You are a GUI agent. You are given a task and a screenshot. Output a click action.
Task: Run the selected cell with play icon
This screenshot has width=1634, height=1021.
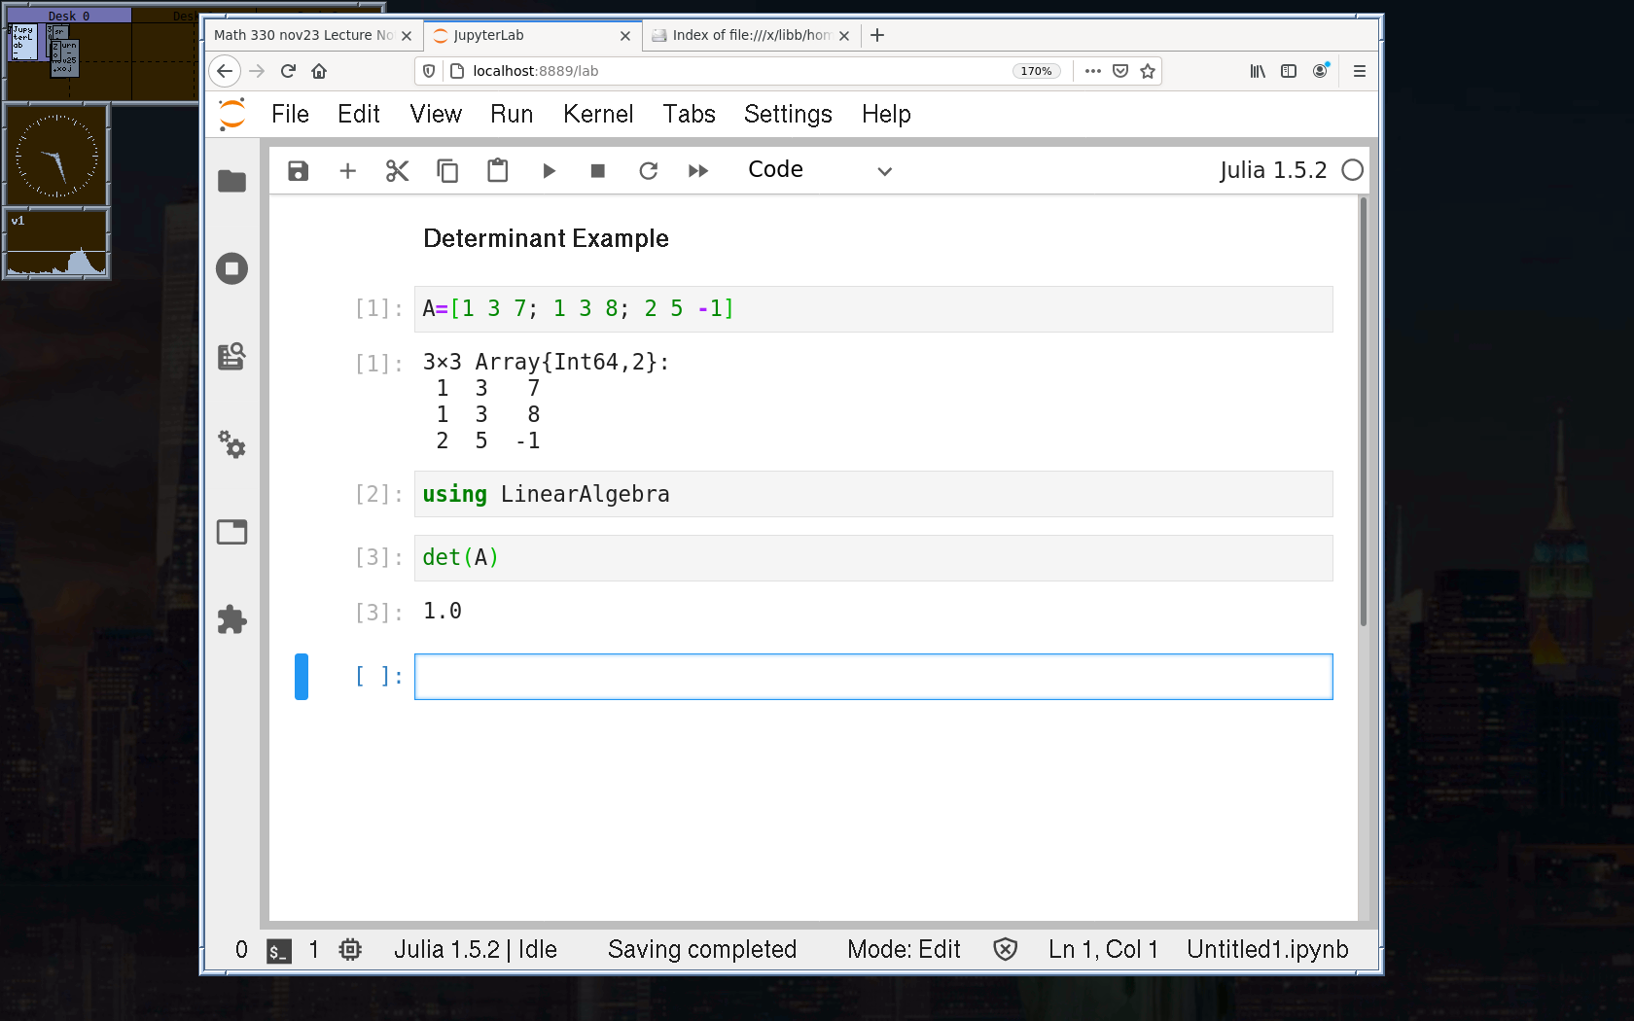click(x=549, y=171)
